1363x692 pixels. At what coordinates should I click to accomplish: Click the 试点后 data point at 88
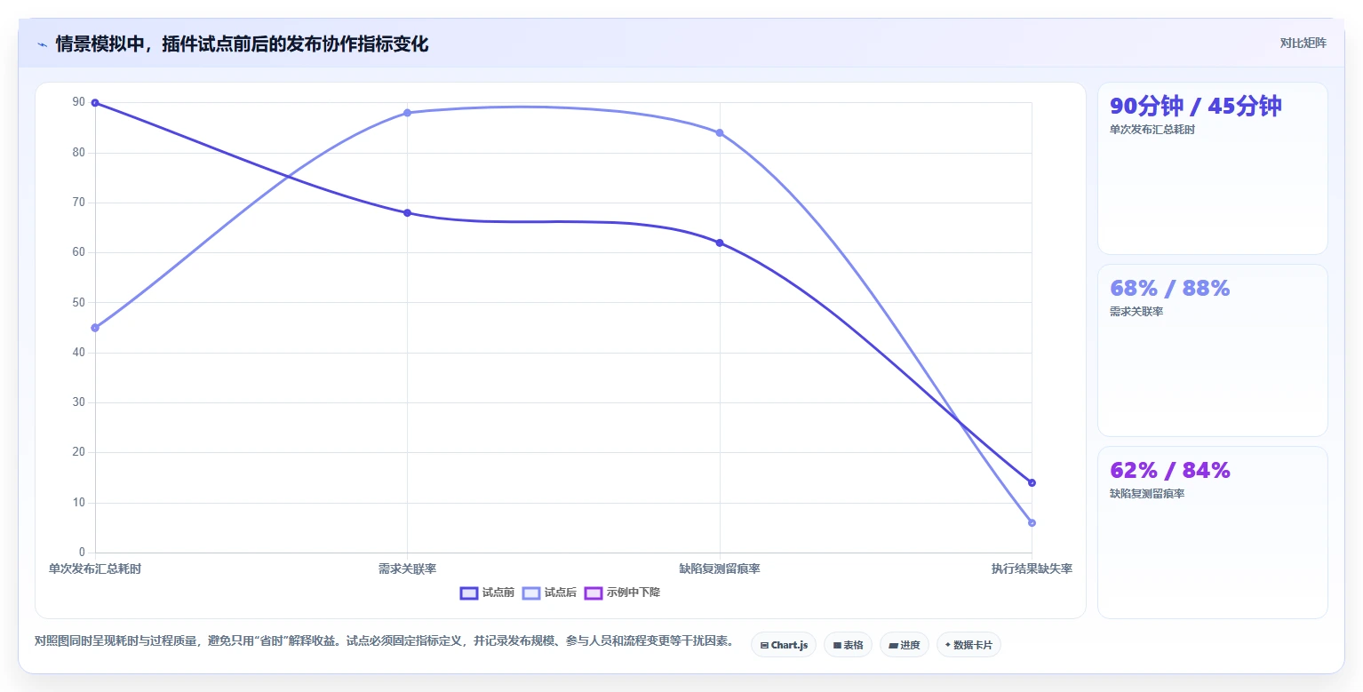tap(407, 113)
